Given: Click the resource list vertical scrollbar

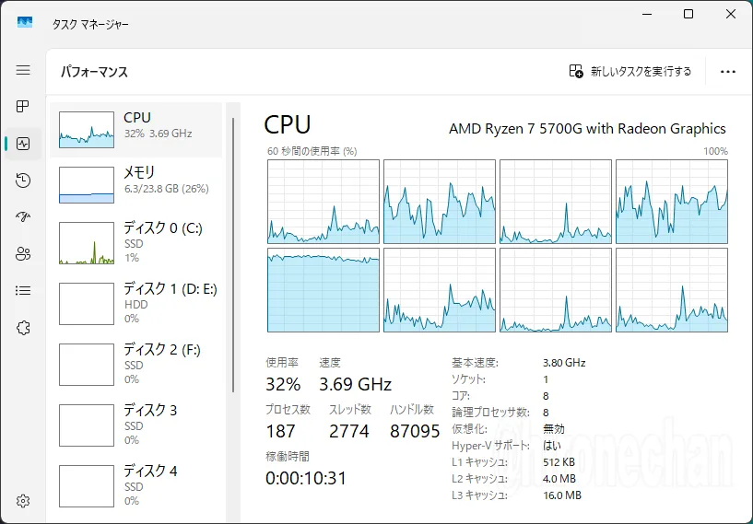Looking at the screenshot, I should click(x=233, y=255).
